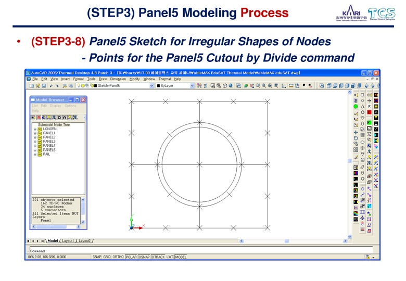
Task: Toggle SNAP mode in status bar
Action: tap(97, 257)
